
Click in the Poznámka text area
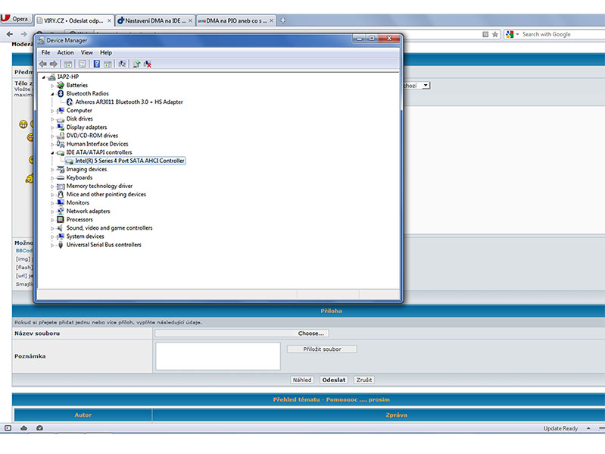point(218,356)
